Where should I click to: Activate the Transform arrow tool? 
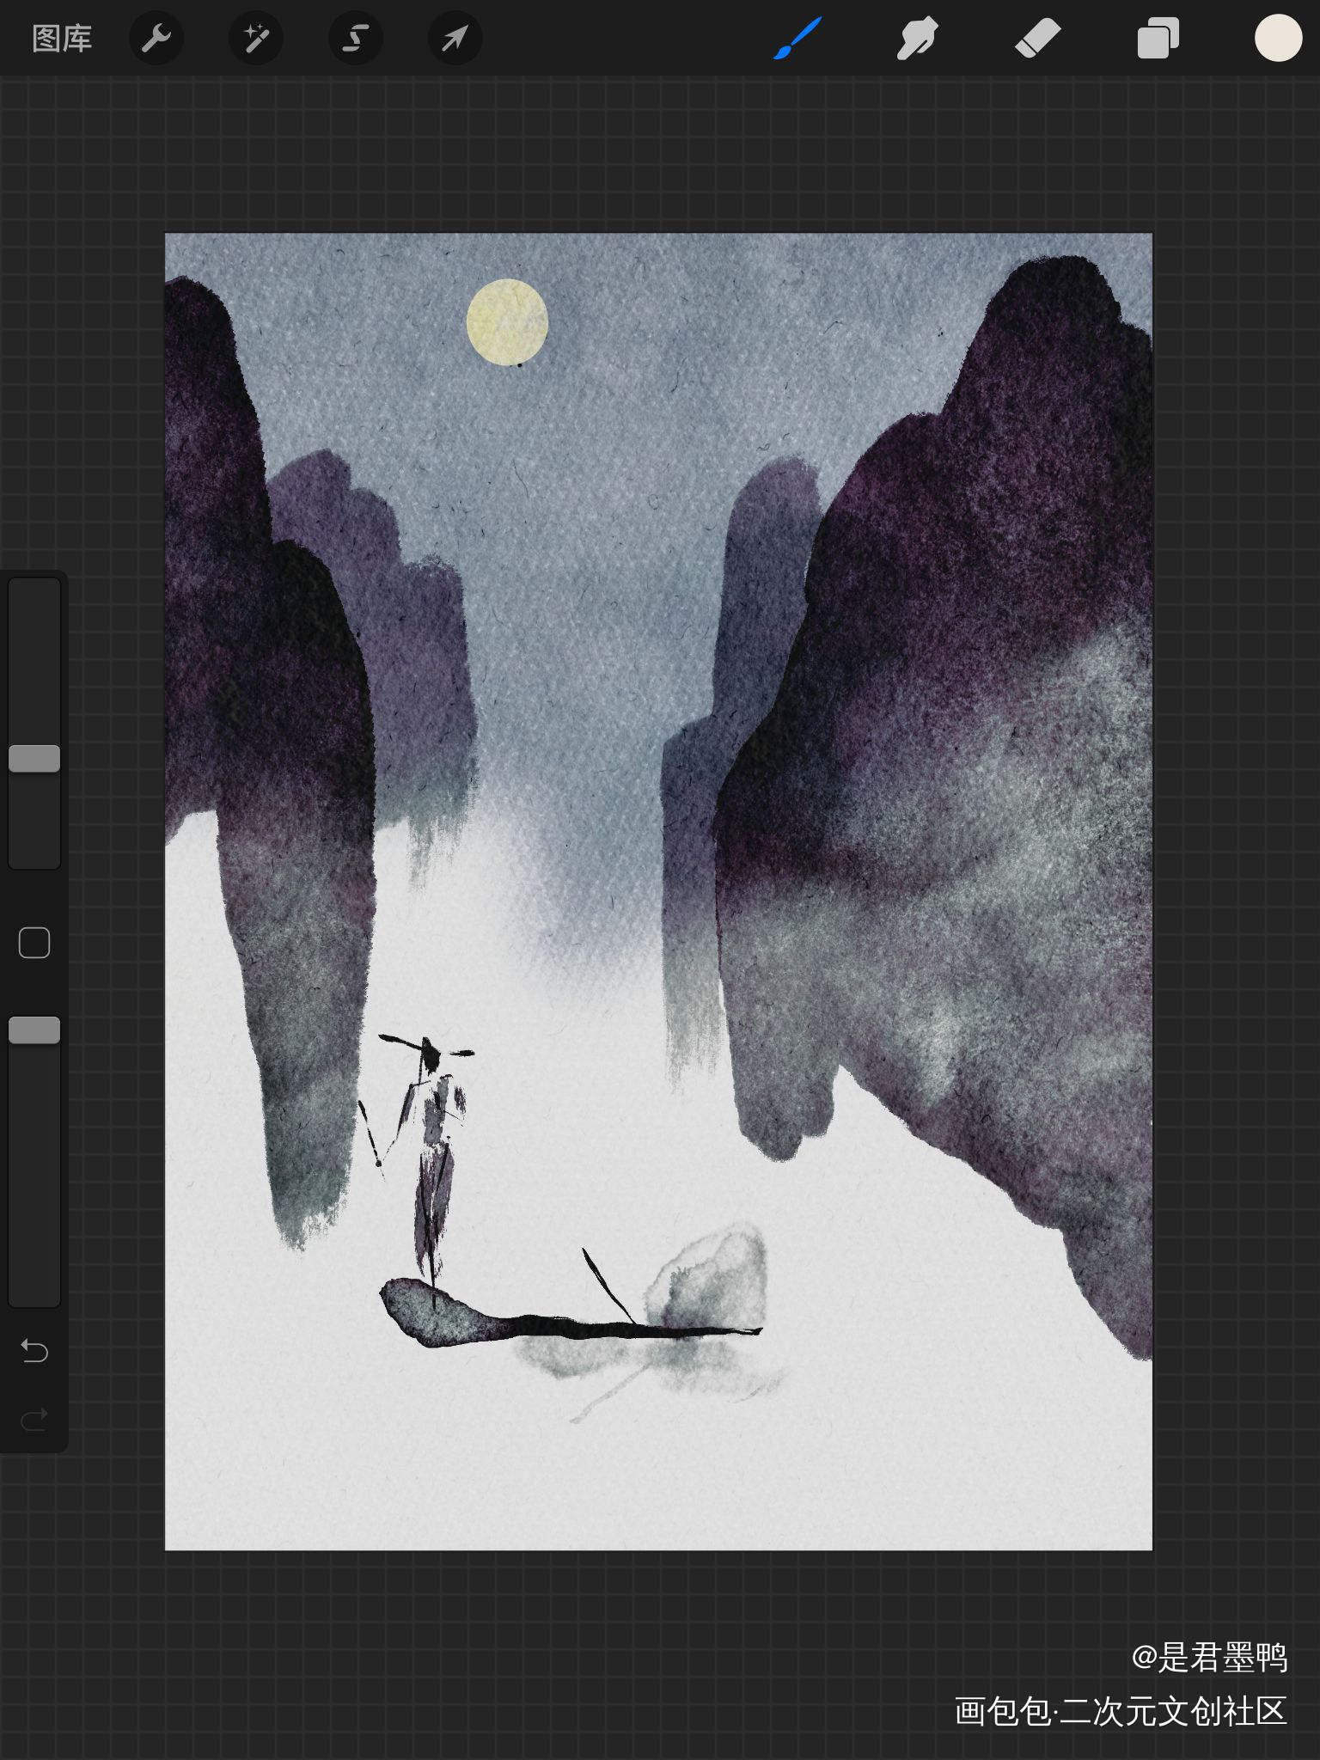tap(455, 39)
